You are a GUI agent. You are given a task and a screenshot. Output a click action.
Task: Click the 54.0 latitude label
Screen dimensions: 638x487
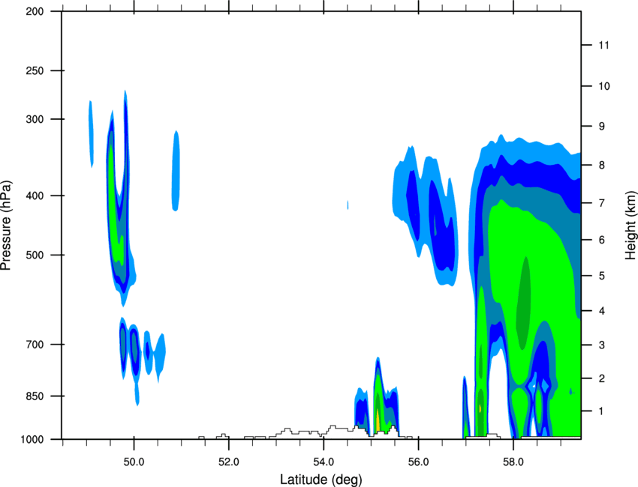tap(324, 462)
